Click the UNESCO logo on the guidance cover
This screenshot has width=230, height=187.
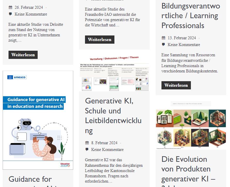pyautogui.click(x=17, y=77)
